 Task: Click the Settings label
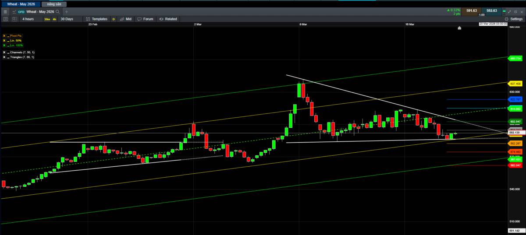(516, 19)
